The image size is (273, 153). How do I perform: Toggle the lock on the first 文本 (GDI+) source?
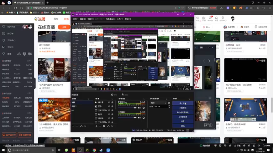tap(112, 110)
